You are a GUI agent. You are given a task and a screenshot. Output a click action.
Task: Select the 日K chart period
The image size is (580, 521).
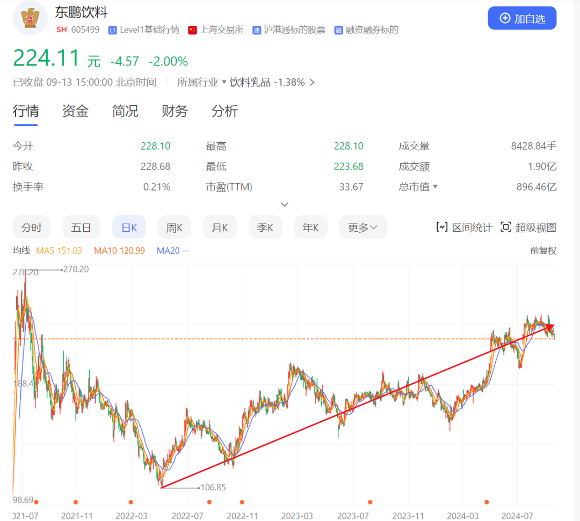tap(129, 228)
